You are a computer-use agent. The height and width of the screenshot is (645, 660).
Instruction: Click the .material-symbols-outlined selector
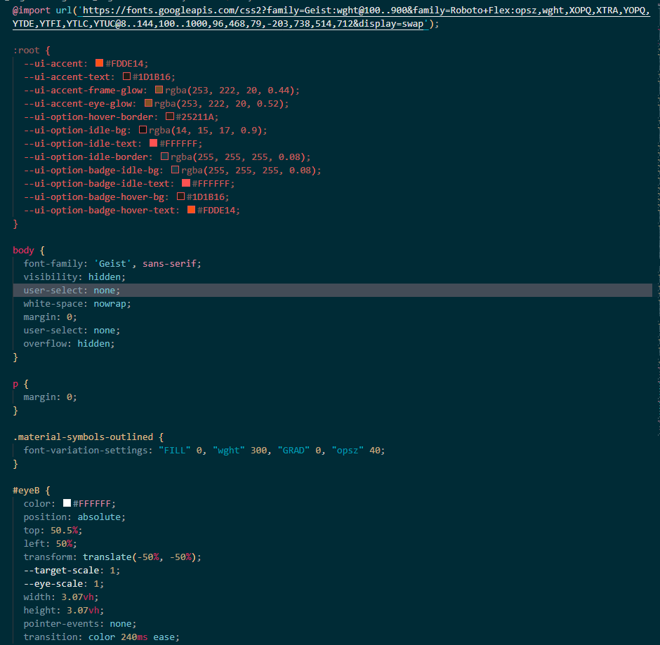coord(83,437)
